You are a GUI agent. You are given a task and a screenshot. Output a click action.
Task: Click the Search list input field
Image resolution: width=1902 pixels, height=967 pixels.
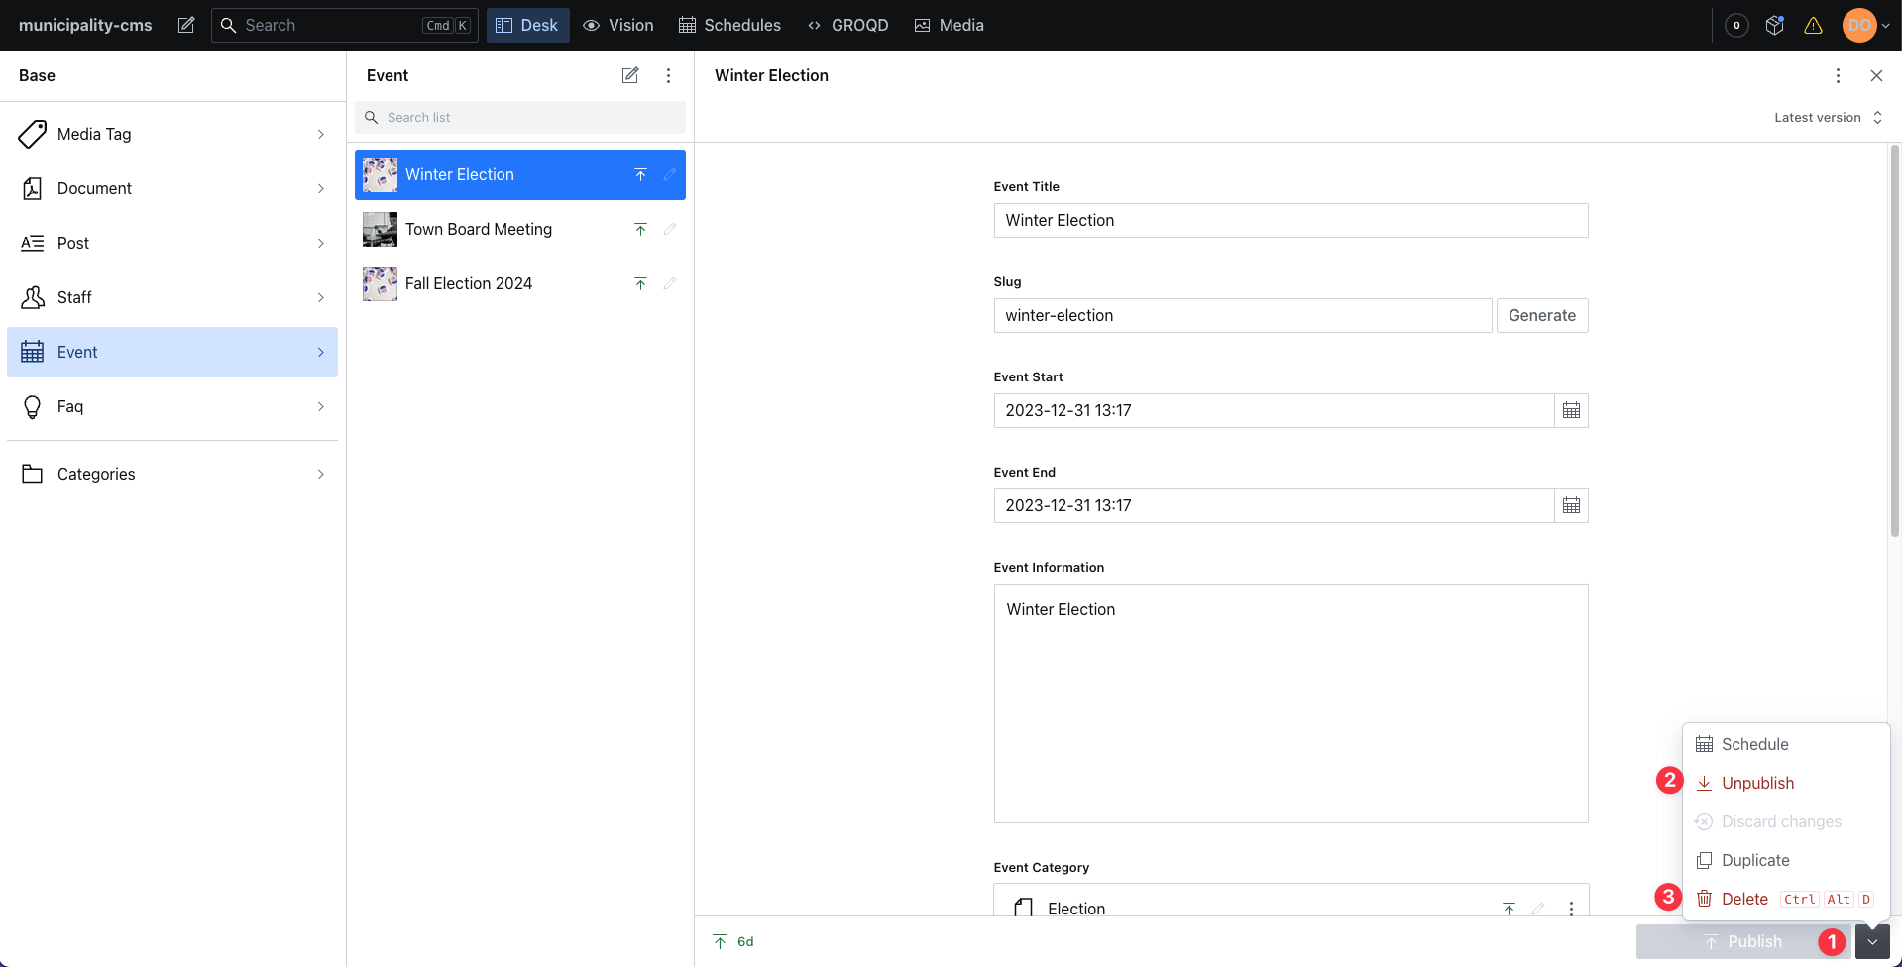[x=519, y=117]
